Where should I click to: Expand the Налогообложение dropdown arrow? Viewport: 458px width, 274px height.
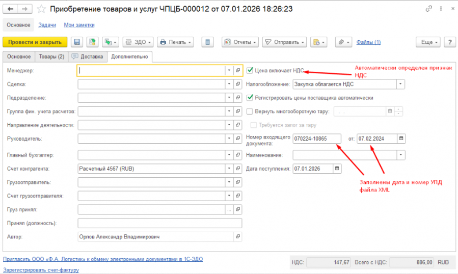[x=400, y=84]
